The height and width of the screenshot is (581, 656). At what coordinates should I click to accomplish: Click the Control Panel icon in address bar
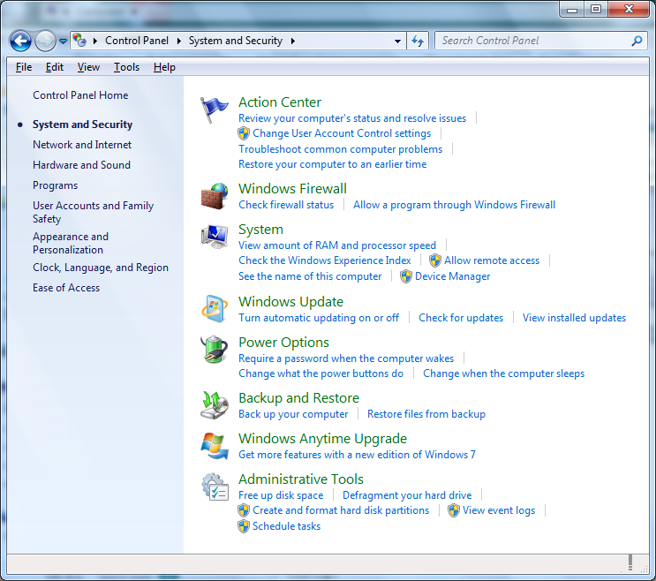coord(79,40)
